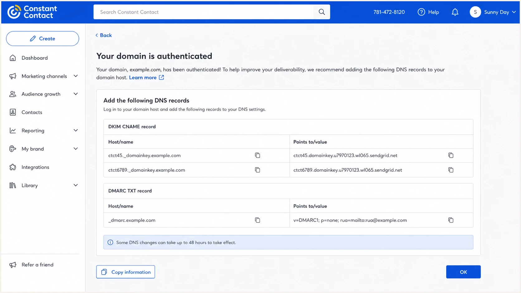Click the Library books icon

[13, 185]
